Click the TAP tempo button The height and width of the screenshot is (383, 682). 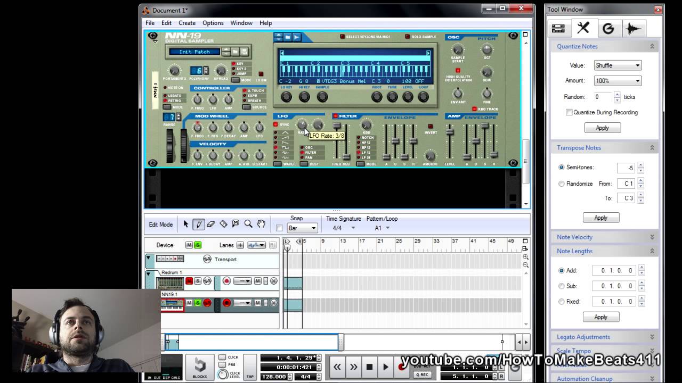click(250, 367)
